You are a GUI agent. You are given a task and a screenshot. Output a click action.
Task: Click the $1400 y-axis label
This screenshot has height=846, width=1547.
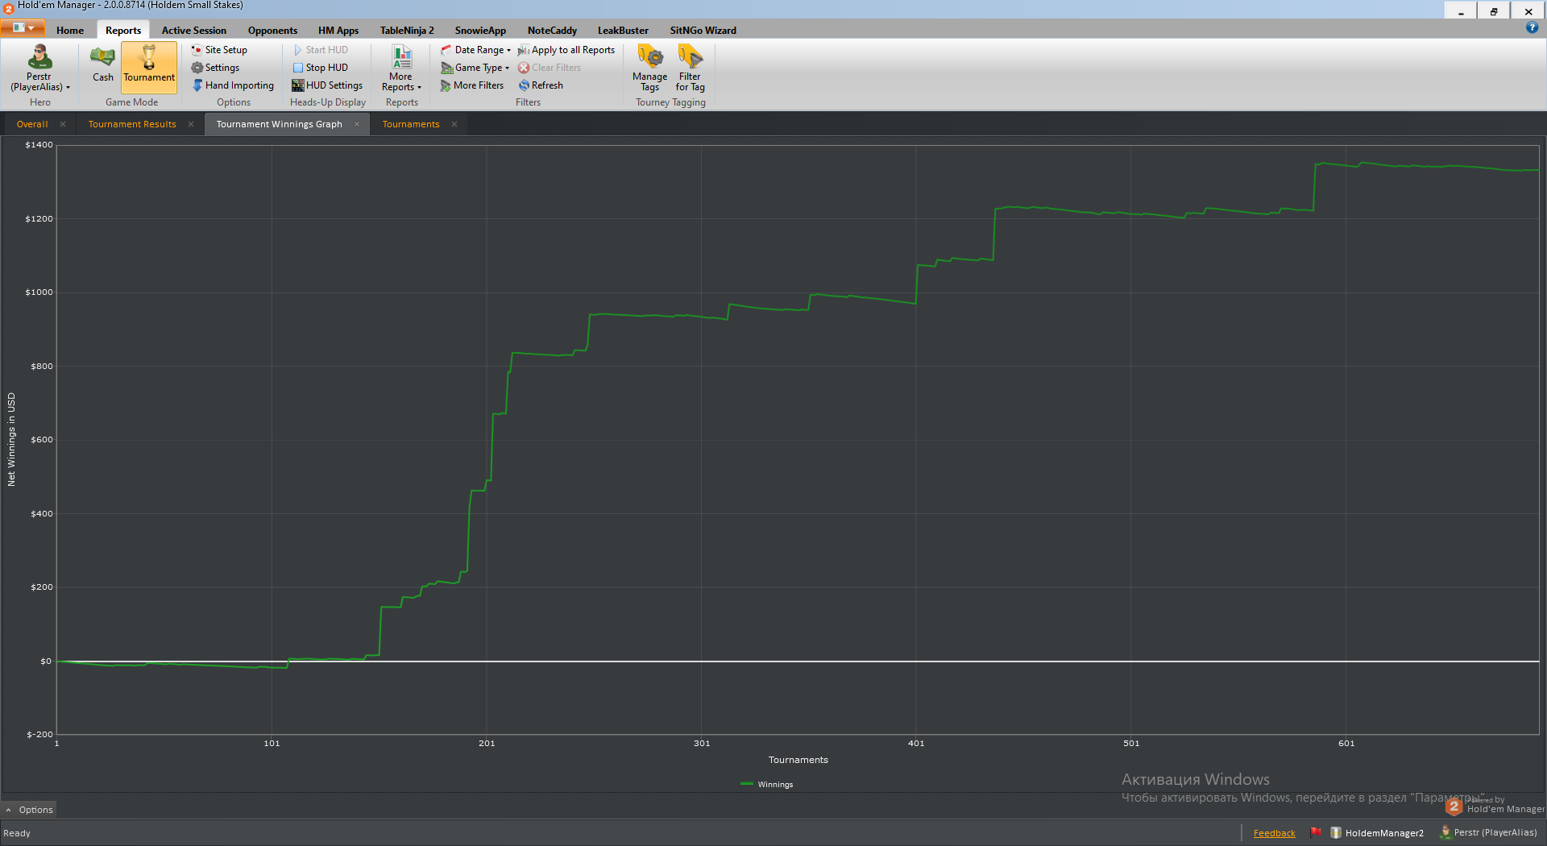[x=39, y=145]
